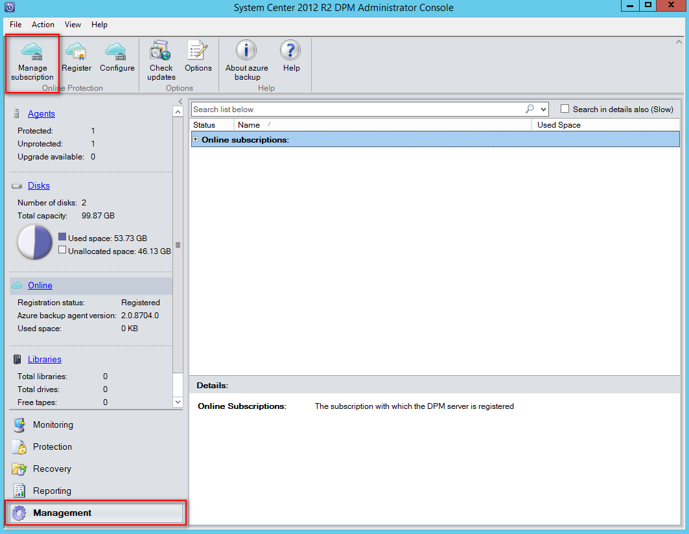
Task: Click the Disks drive icon
Action: click(17, 186)
